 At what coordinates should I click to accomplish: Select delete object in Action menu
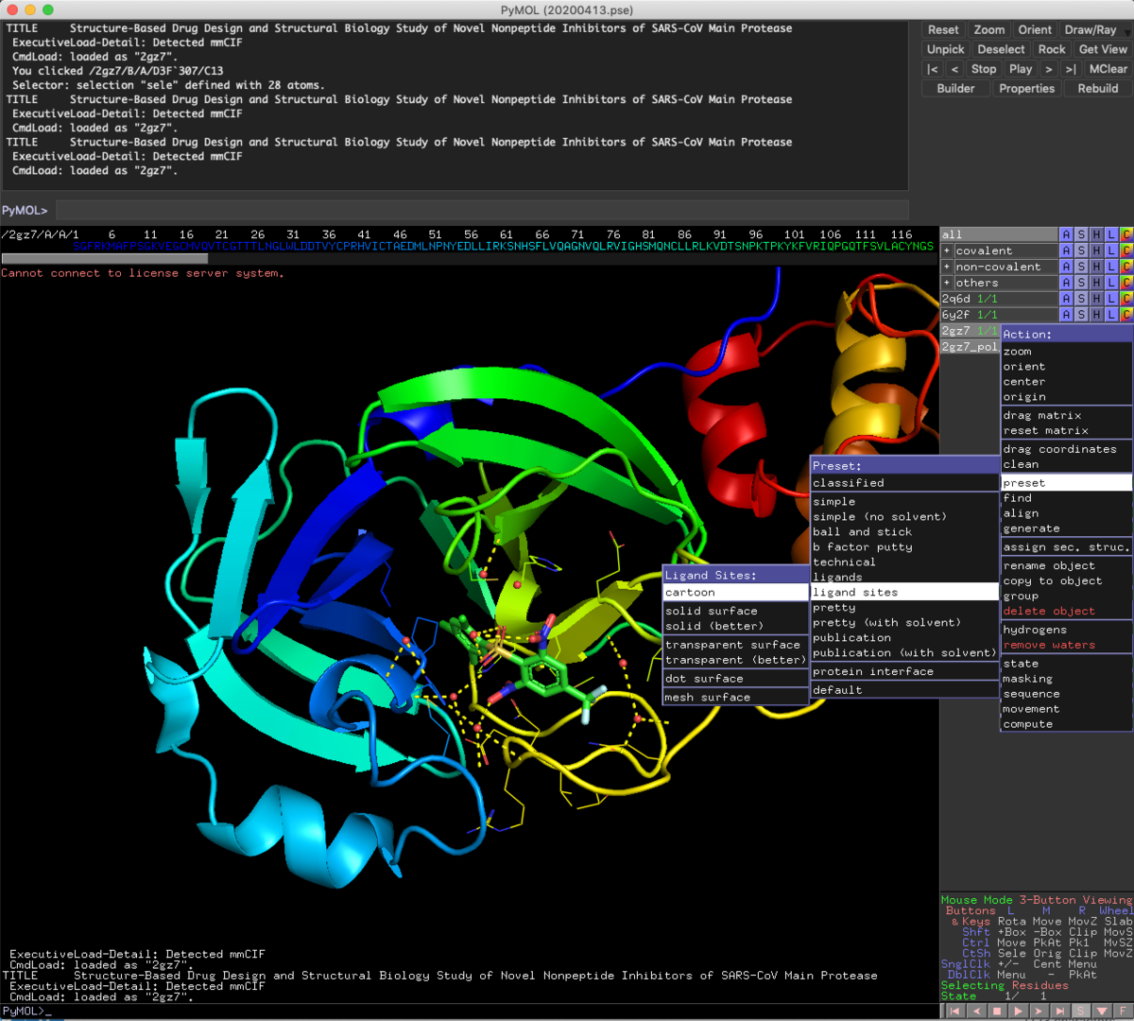1066,611
